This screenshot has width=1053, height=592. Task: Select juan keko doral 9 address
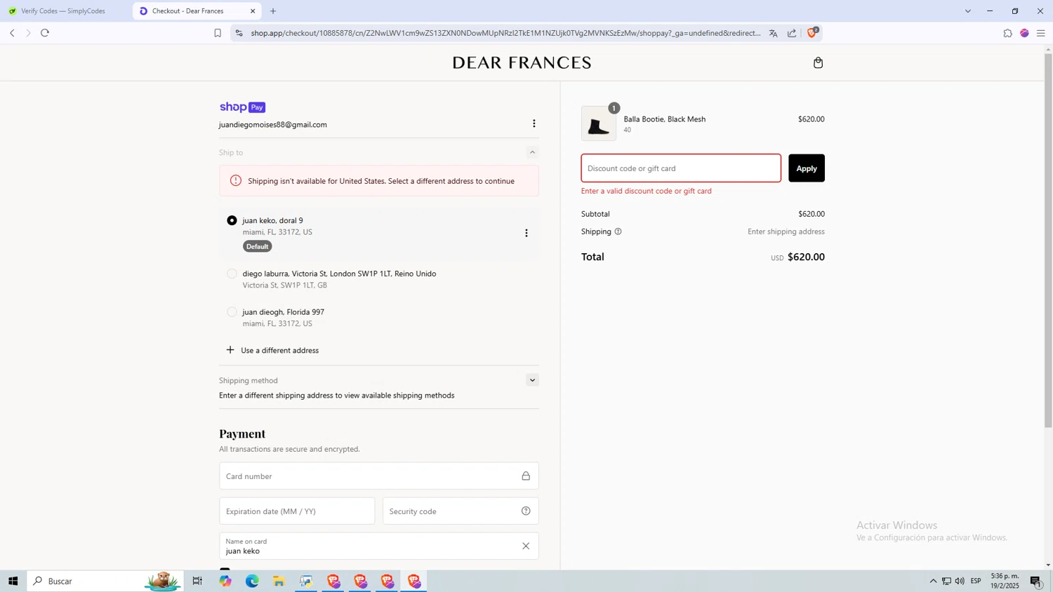pyautogui.click(x=232, y=220)
